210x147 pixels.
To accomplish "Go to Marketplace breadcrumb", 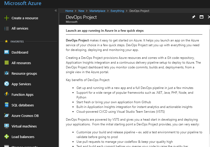I will [97, 11].
